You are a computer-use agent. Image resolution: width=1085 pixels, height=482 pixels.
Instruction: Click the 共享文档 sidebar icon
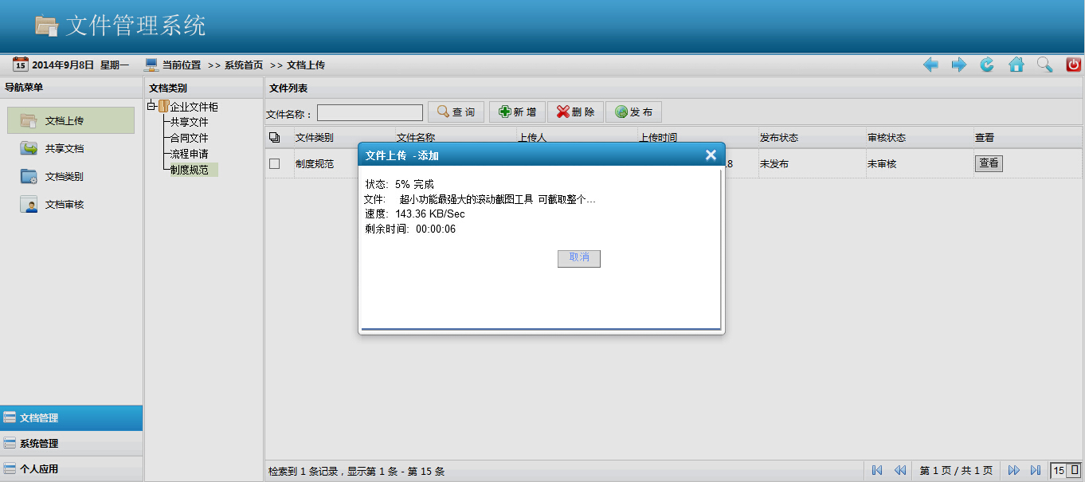[x=29, y=148]
